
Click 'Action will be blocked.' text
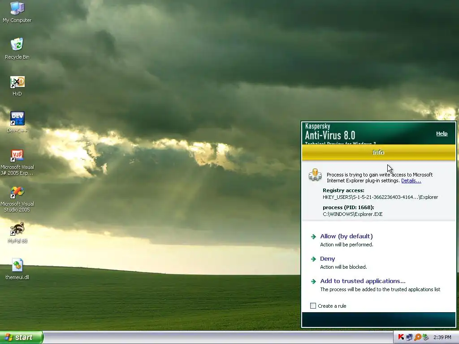point(343,267)
